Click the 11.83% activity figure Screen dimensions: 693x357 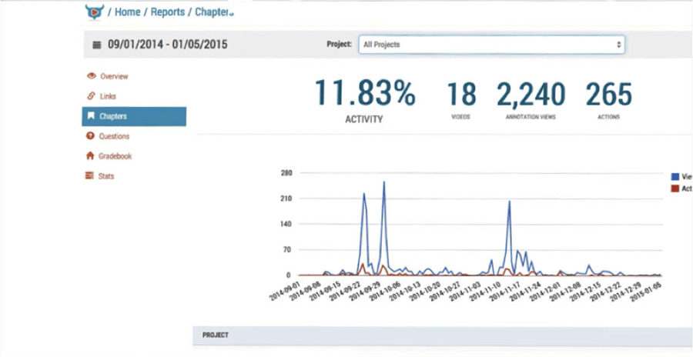[365, 93]
